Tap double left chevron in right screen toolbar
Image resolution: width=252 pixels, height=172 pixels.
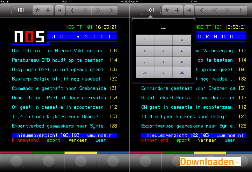click(214, 10)
